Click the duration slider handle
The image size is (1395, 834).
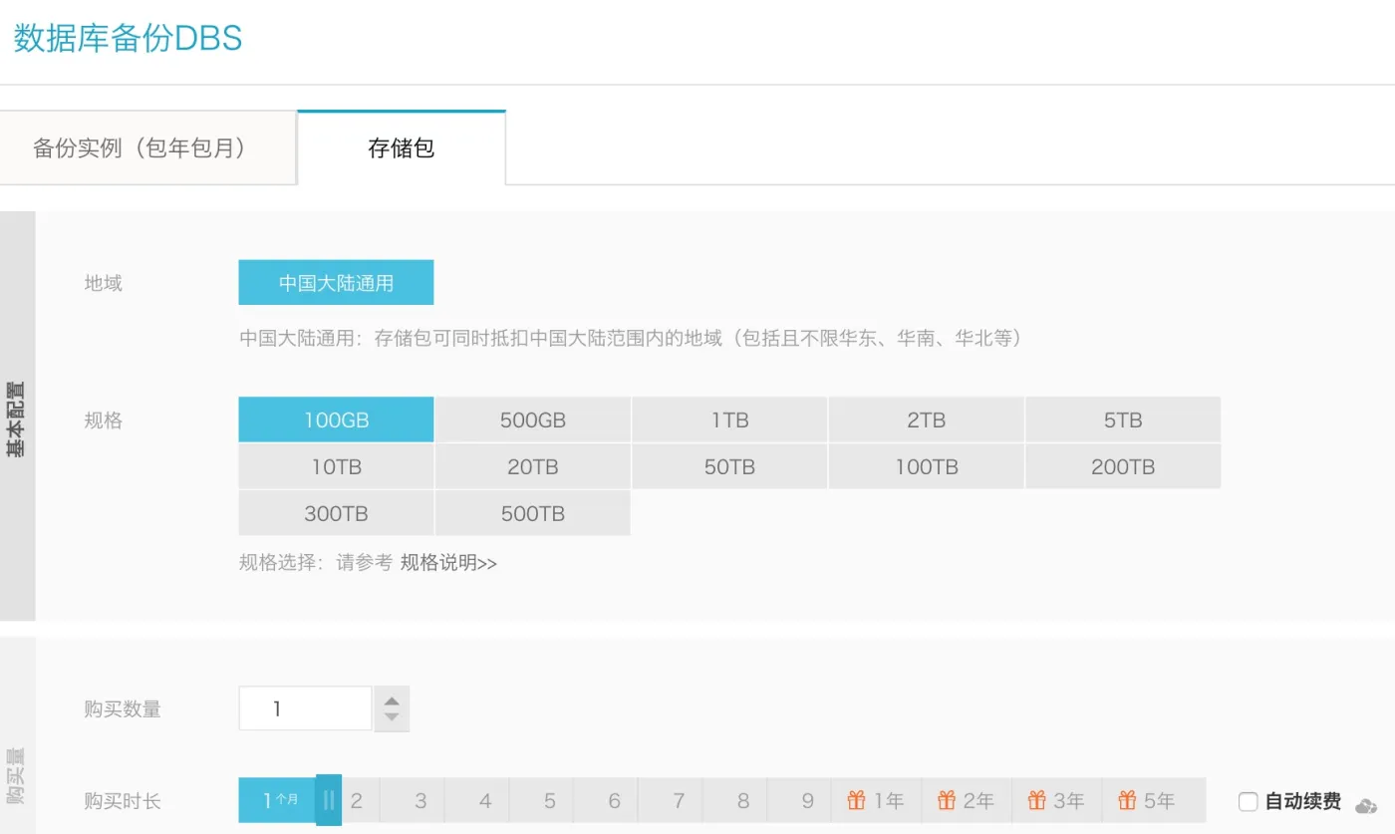click(x=329, y=800)
